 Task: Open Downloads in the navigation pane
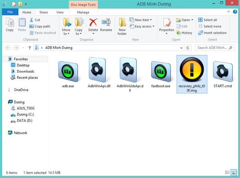coord(25,71)
